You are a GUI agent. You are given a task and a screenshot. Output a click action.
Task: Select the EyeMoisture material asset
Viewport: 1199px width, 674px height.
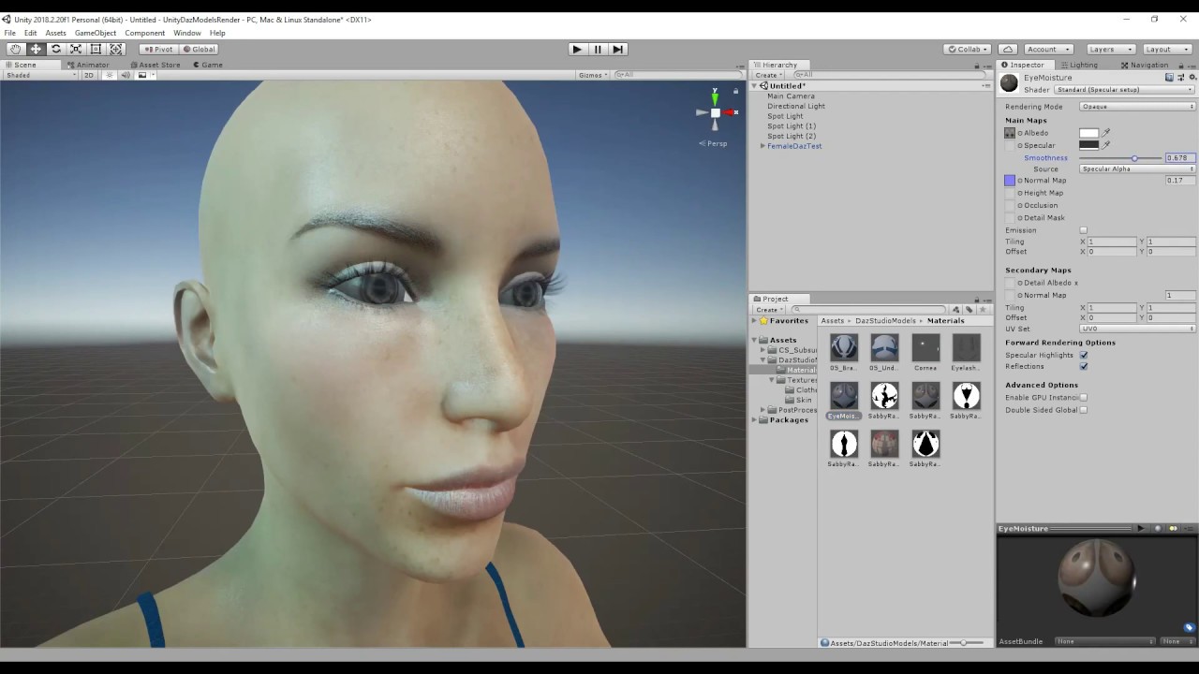(844, 401)
